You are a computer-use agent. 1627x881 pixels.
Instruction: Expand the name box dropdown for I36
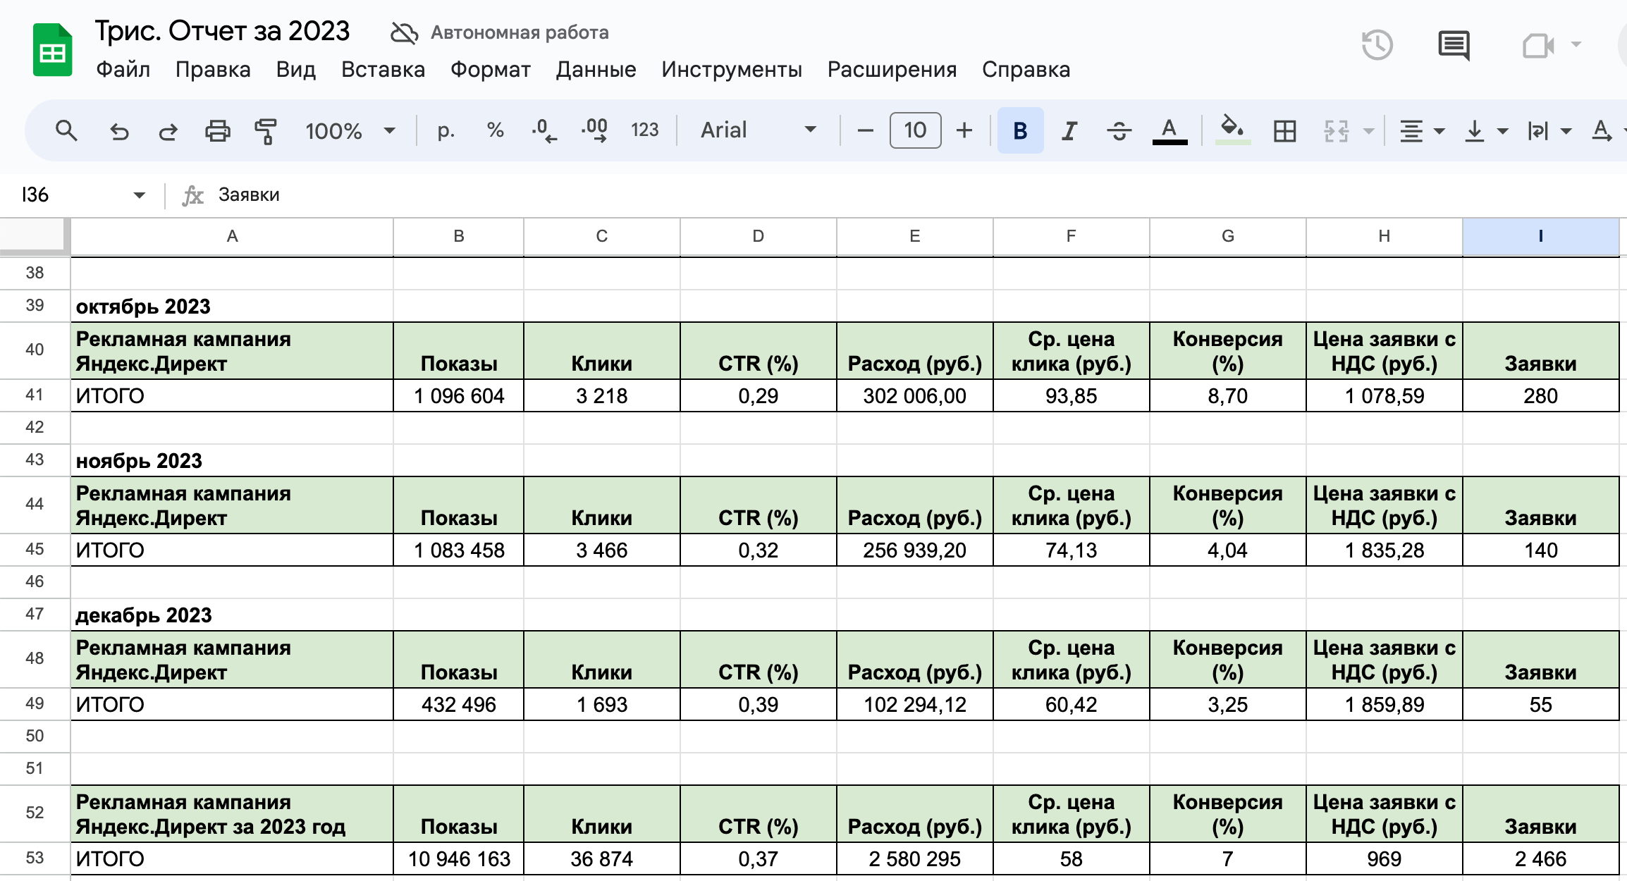139,195
